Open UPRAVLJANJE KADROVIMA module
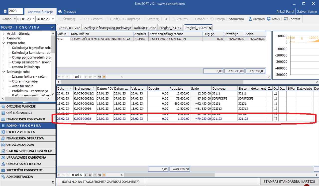 [x=28, y=158]
